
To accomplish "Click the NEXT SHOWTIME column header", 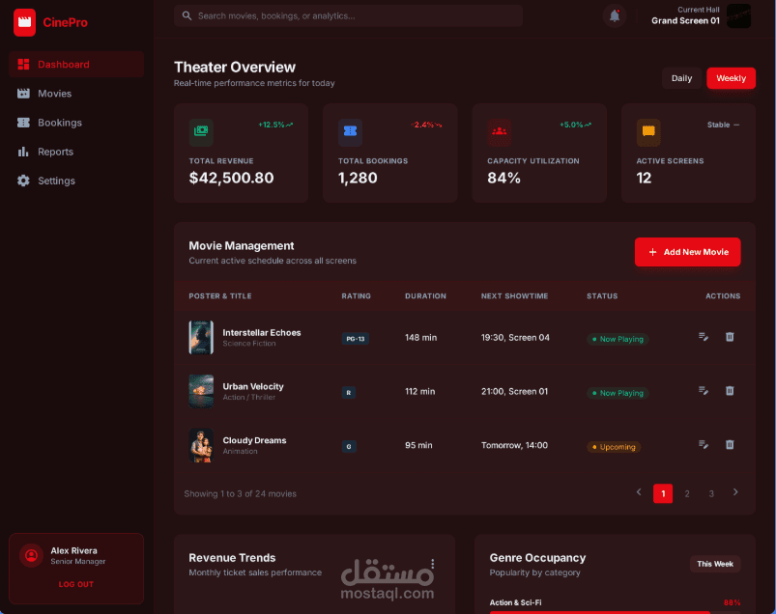I will (x=515, y=296).
